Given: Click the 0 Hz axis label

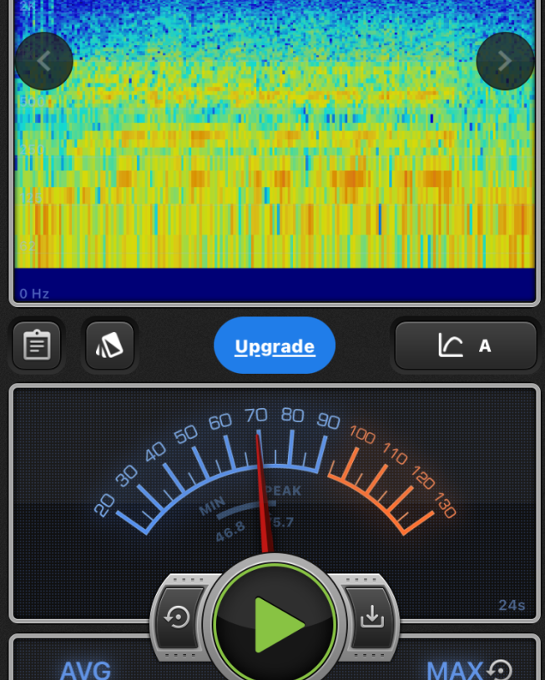Looking at the screenshot, I should pyautogui.click(x=35, y=294).
